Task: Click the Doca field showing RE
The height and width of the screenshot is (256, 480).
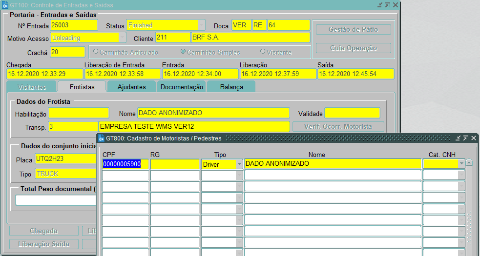Action: click(x=259, y=25)
